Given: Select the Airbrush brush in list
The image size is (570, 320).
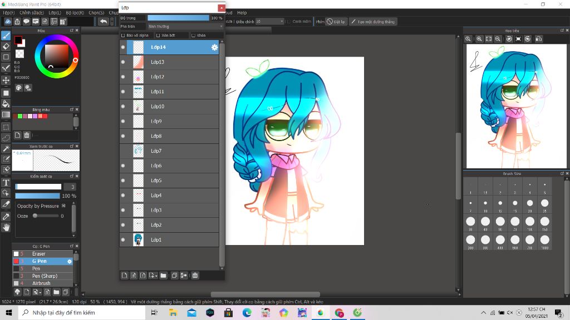Looking at the screenshot, I should tap(43, 283).
